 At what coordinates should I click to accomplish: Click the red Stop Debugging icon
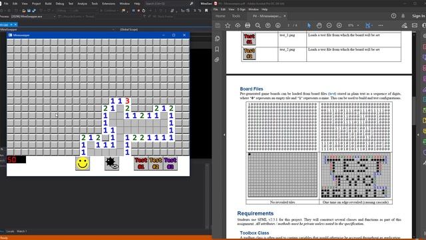coord(138,11)
